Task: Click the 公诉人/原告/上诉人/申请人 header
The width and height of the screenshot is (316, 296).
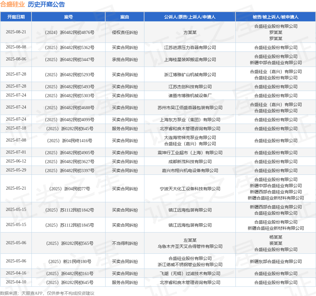Action: (190, 17)
